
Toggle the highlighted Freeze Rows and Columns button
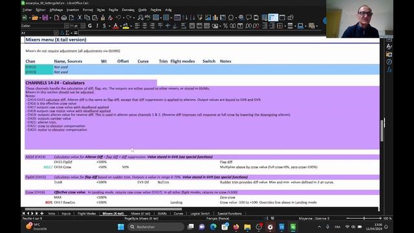pyautogui.click(x=273, y=17)
